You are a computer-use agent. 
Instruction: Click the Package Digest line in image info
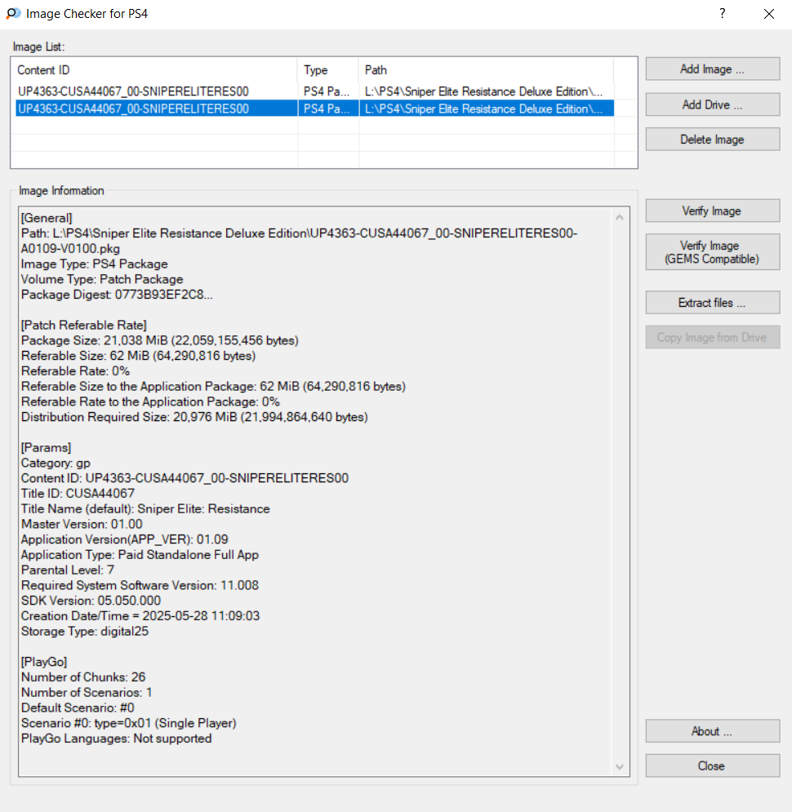[x=117, y=295]
